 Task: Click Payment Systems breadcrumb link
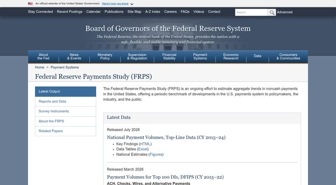pos(65,67)
